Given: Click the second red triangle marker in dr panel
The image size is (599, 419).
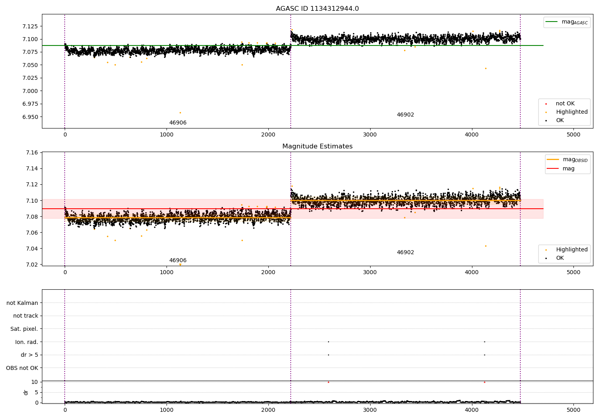Looking at the screenshot, I should tap(484, 382).
